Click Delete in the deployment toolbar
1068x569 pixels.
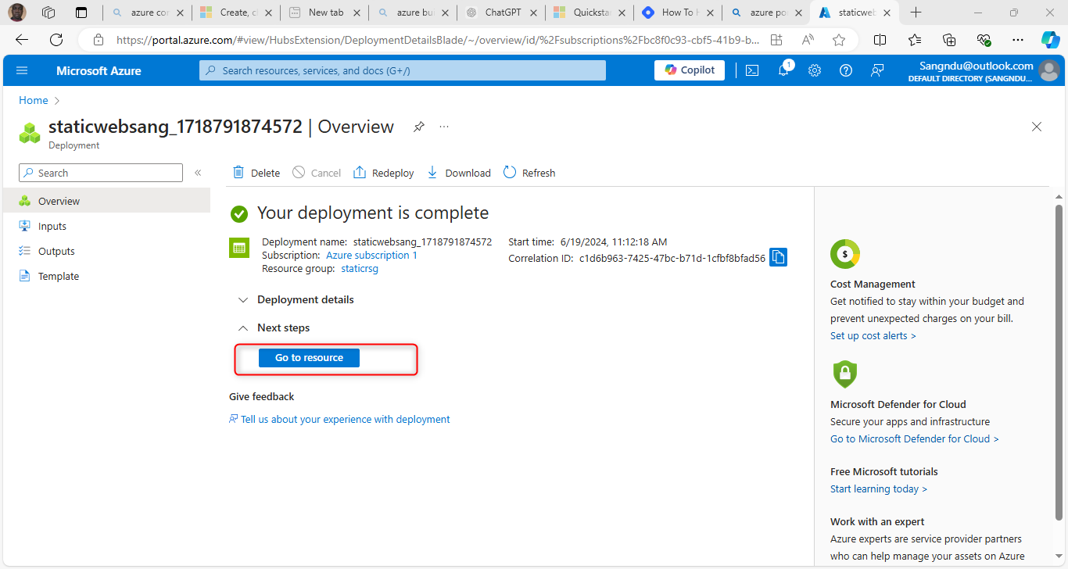256,173
